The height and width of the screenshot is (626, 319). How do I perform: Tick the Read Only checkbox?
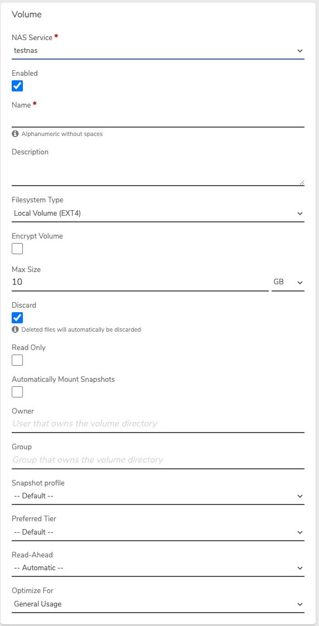pos(17,360)
